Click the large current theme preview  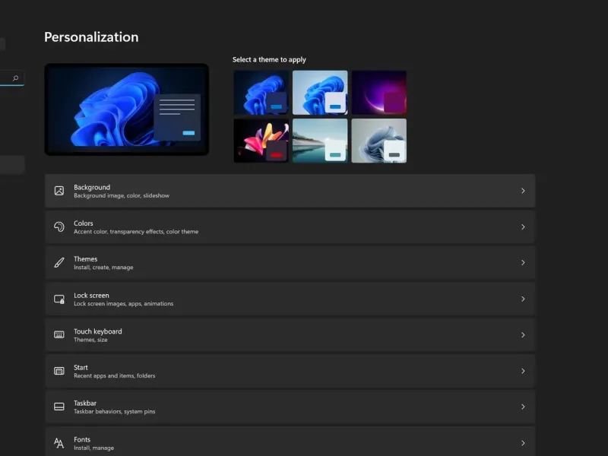tap(127, 109)
